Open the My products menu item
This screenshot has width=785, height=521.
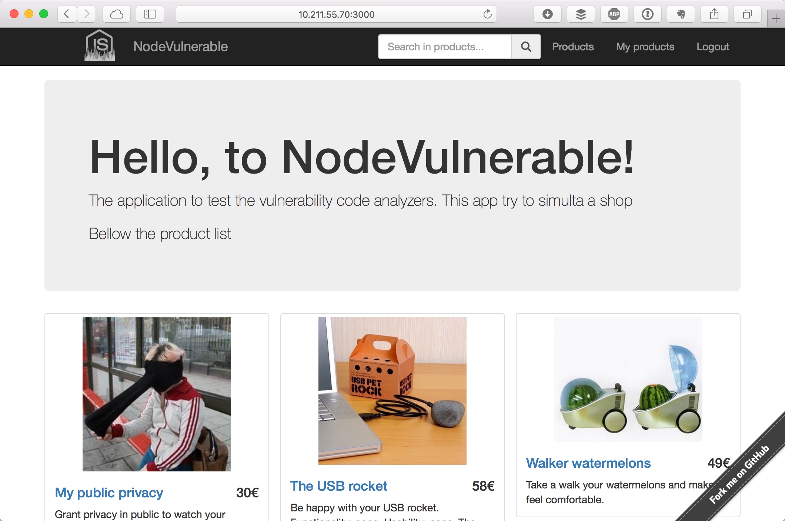pyautogui.click(x=645, y=47)
